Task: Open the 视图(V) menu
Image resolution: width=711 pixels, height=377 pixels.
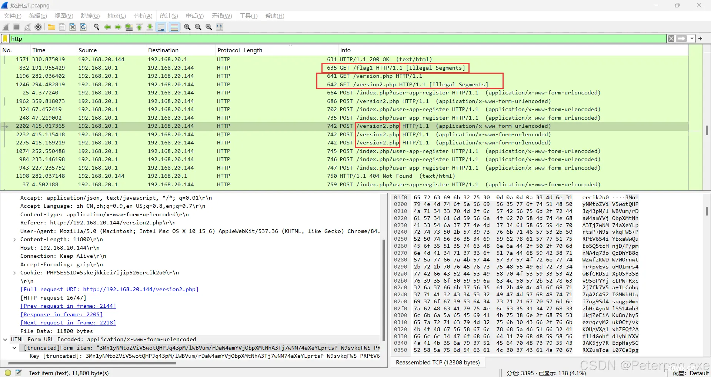Action: click(64, 16)
